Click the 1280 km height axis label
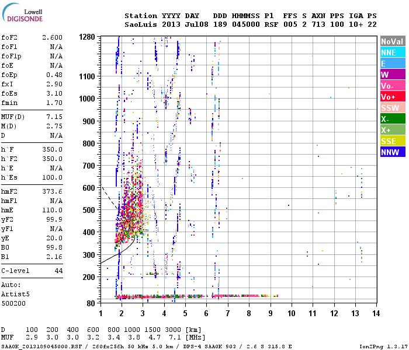Screen dimensions: 409x350 click(x=87, y=37)
